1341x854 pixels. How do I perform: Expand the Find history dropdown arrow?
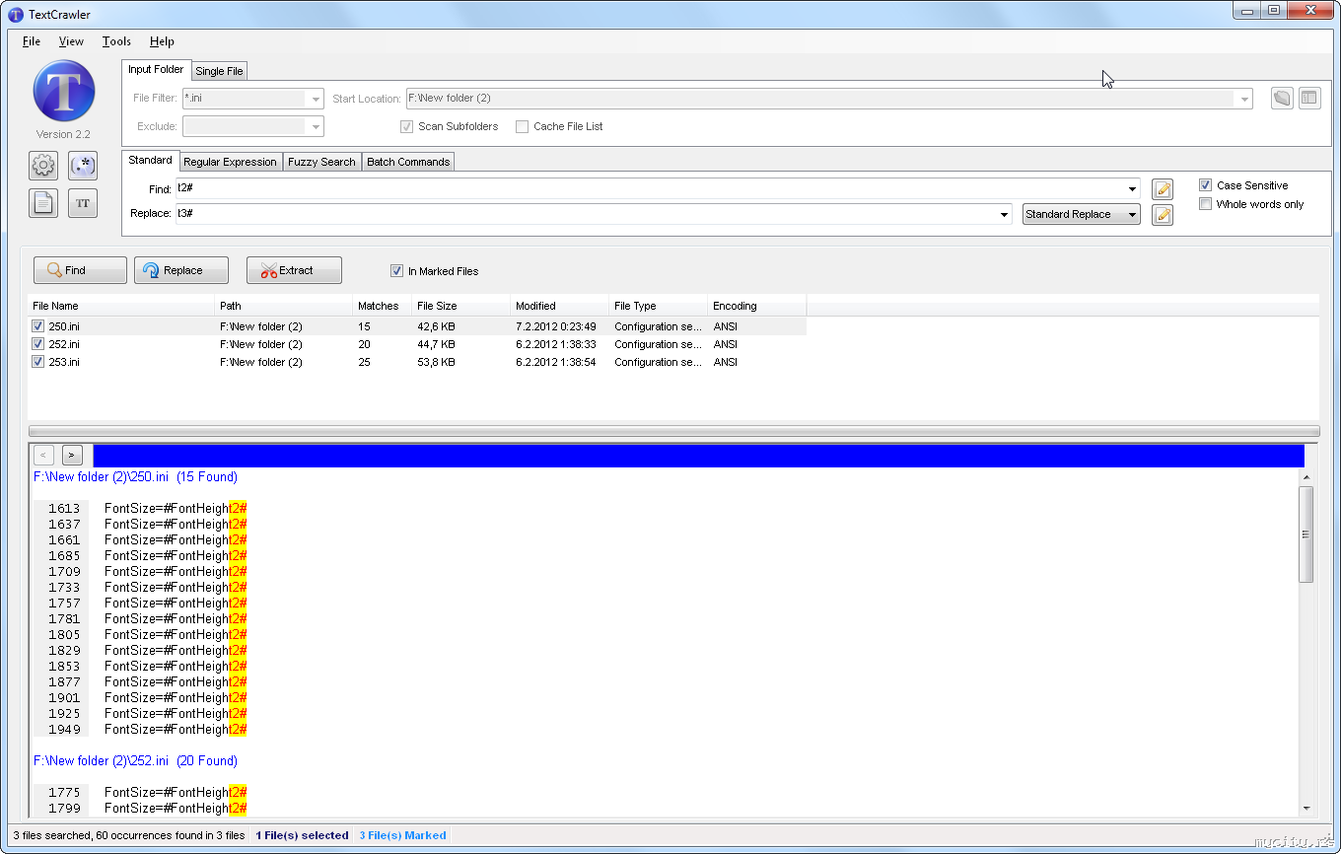pos(1133,189)
